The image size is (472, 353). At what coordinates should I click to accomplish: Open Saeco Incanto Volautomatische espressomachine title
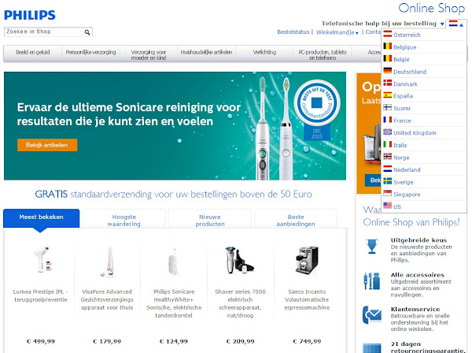pyautogui.click(x=307, y=299)
